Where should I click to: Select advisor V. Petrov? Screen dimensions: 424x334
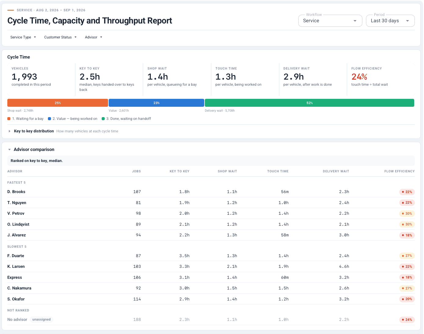click(x=16, y=214)
